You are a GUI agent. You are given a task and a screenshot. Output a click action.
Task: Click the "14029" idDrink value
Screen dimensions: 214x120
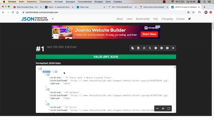tap(67, 84)
